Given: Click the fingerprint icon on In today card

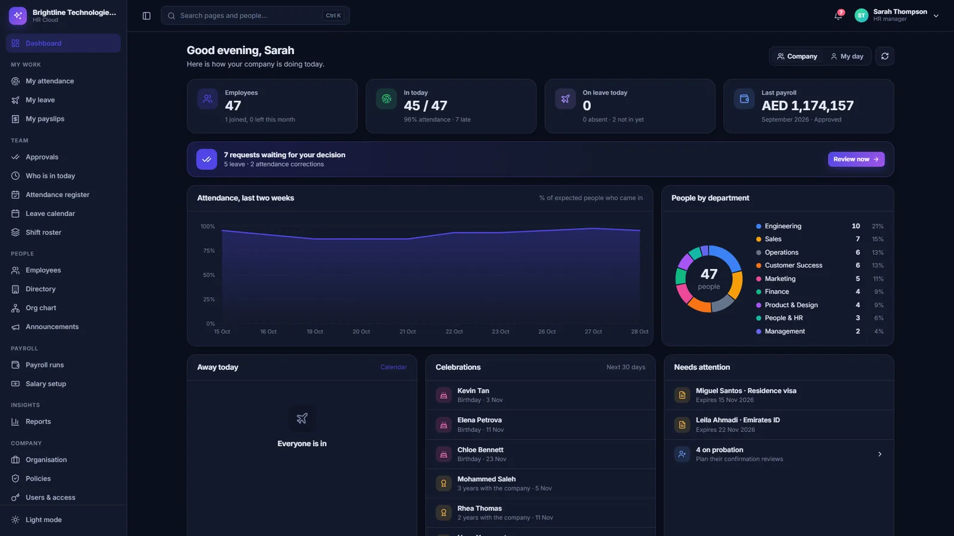Looking at the screenshot, I should pyautogui.click(x=386, y=99).
